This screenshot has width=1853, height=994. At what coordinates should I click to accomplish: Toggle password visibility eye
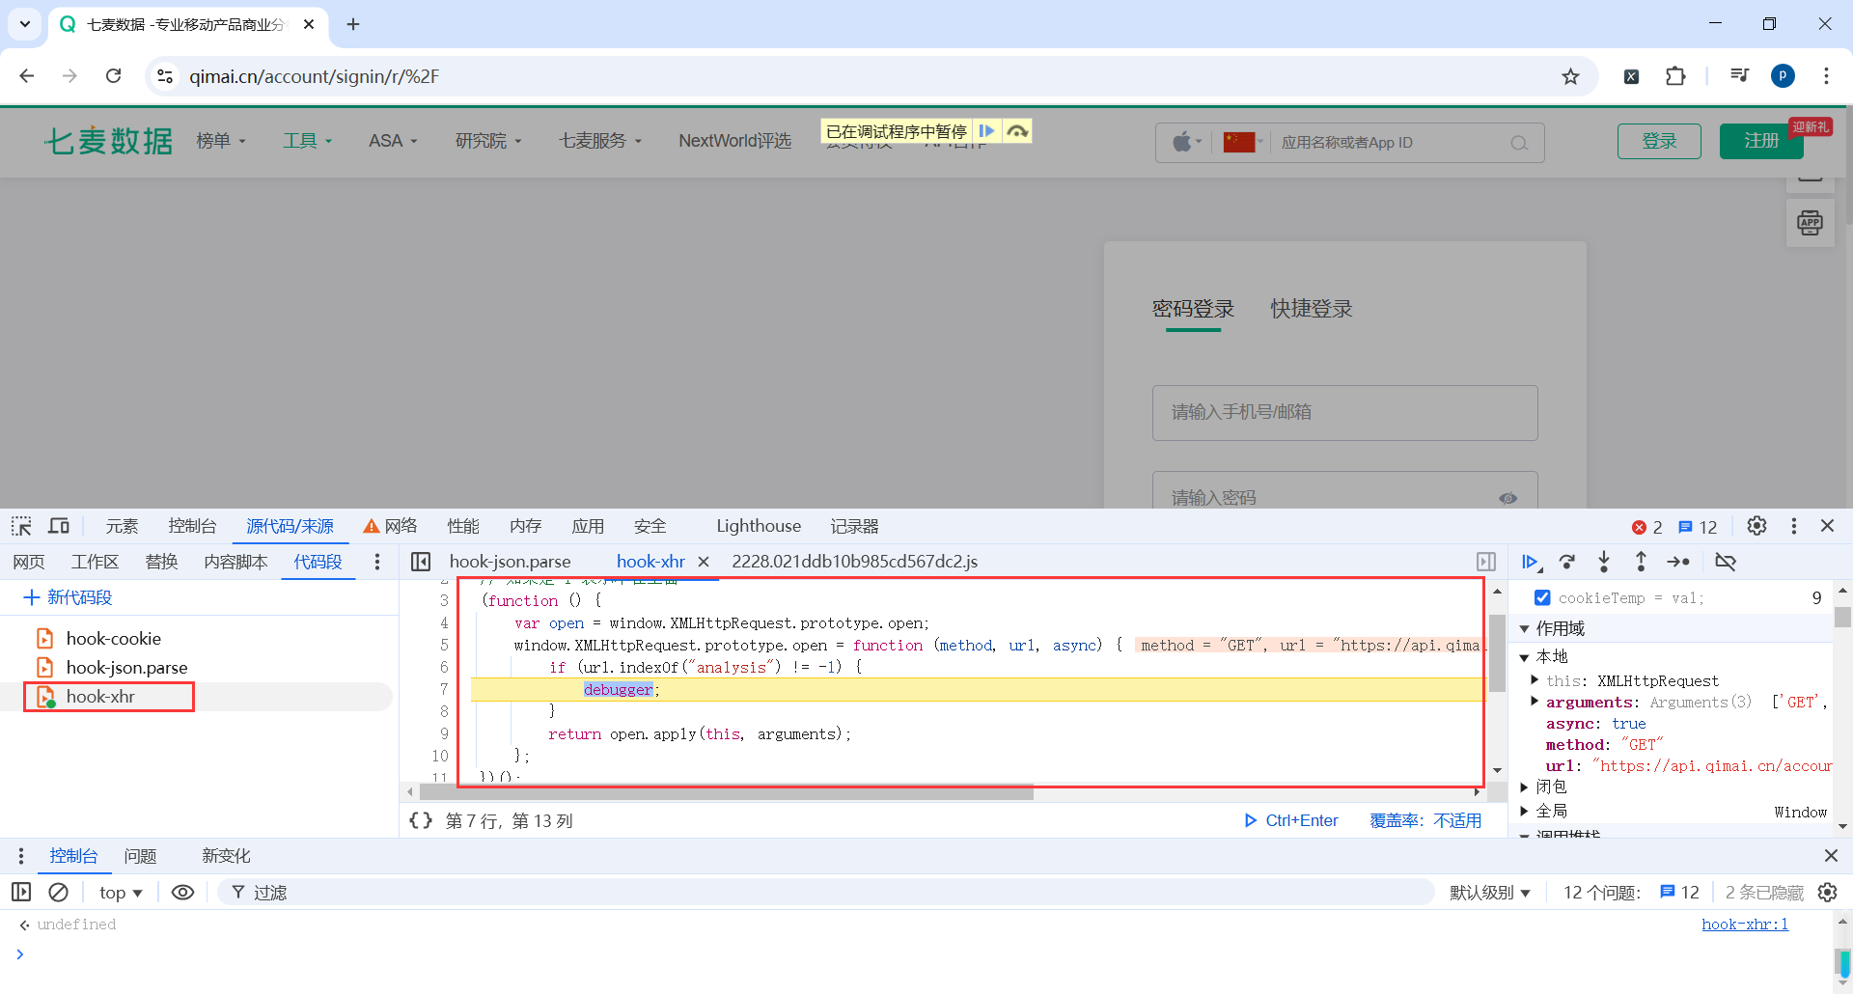[1507, 498]
